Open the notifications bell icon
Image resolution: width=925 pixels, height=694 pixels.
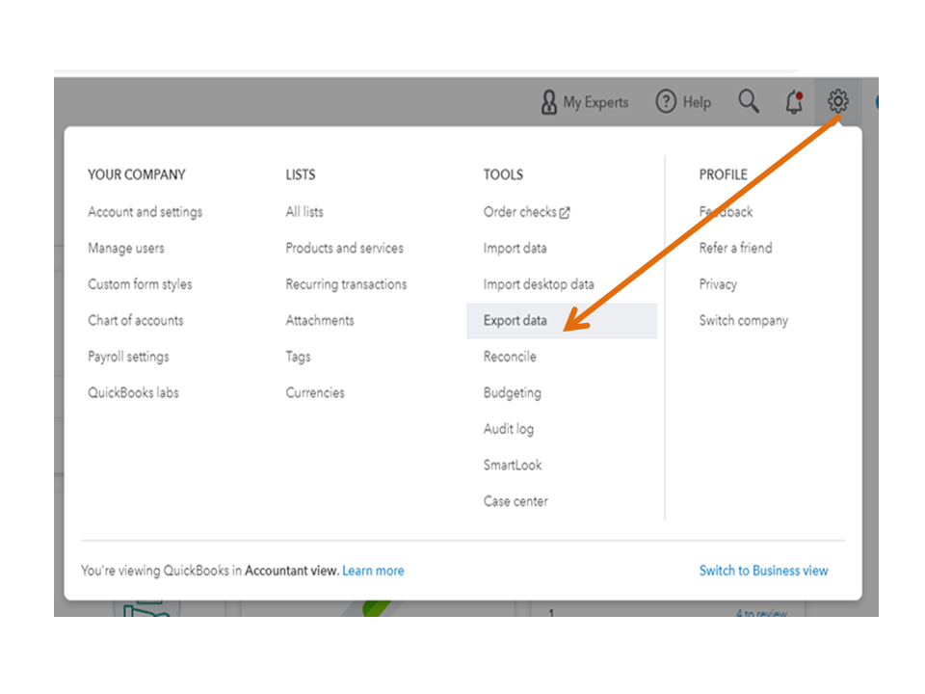[x=794, y=102]
